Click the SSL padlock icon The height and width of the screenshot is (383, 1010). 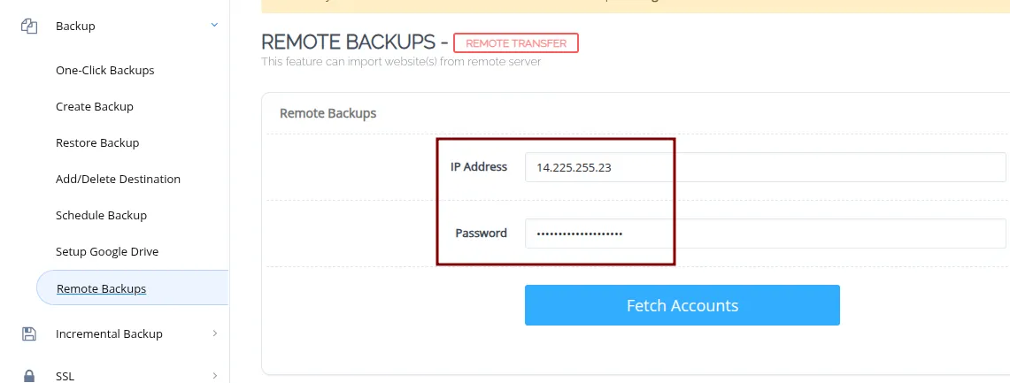coord(28,376)
